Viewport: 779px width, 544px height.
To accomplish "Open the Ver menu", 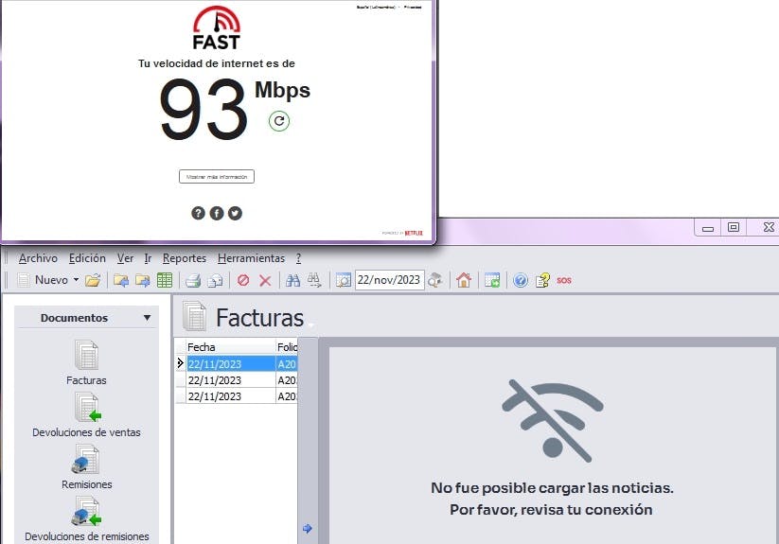I will tap(125, 258).
